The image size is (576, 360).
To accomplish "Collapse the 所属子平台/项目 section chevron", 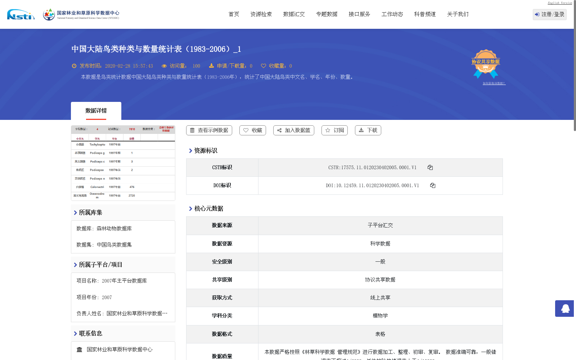I will 75,265.
